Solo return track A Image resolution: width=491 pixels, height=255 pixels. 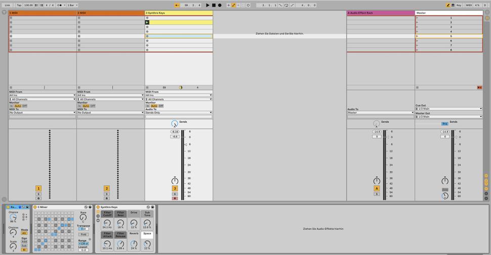coord(377,194)
